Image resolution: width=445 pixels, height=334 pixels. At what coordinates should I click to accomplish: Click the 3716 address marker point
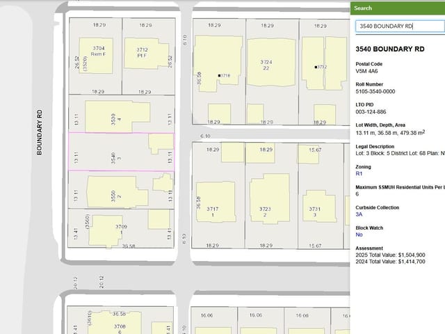(220, 76)
